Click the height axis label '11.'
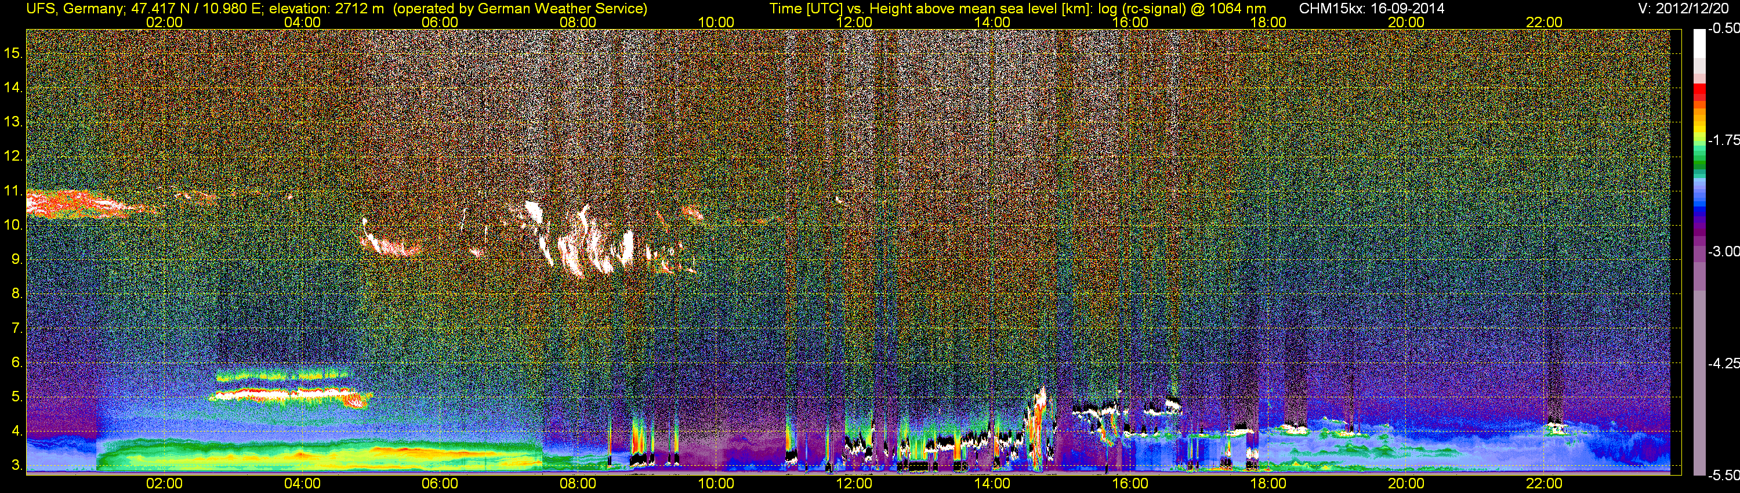The image size is (1740, 493). 13,190
